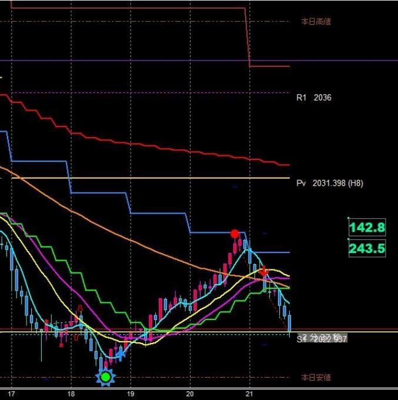Select the S1 2022.937 support label

coord(322,339)
